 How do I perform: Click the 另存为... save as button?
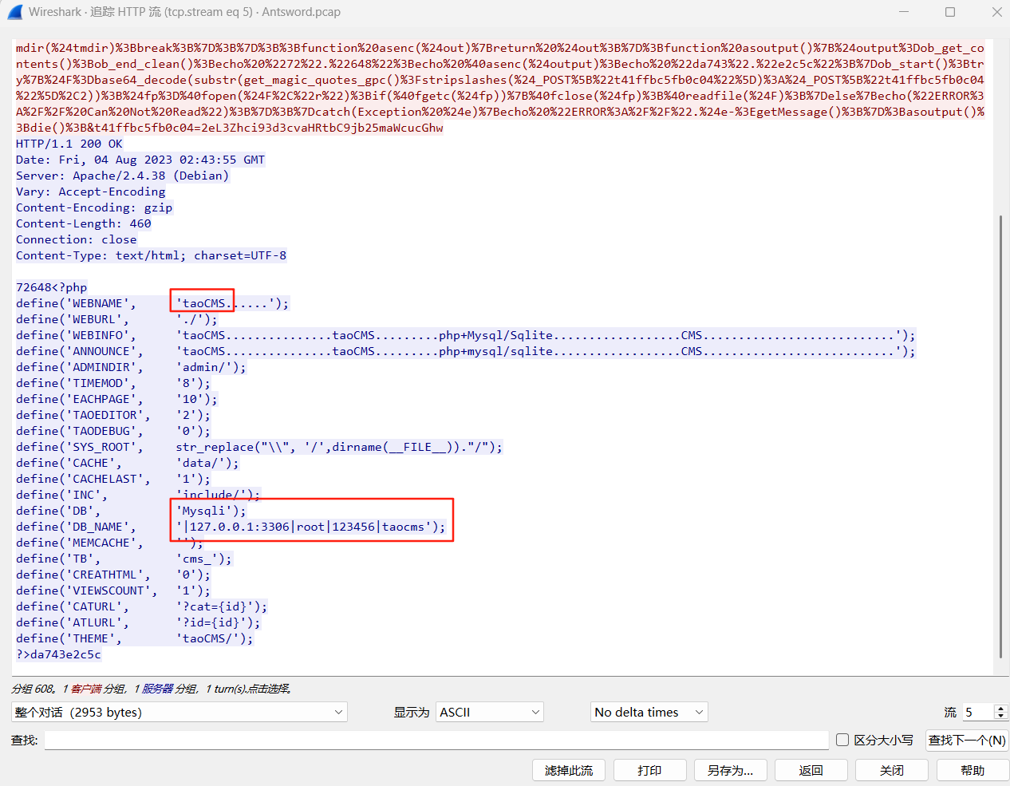click(730, 770)
